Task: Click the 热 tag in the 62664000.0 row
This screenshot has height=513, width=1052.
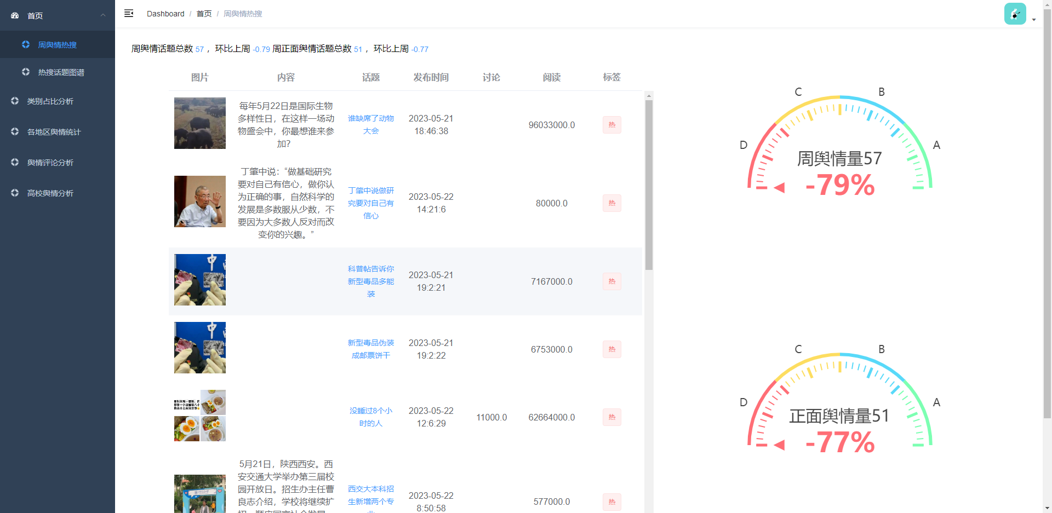Action: click(612, 417)
